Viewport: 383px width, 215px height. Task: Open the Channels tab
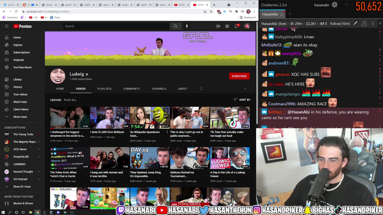tap(159, 89)
